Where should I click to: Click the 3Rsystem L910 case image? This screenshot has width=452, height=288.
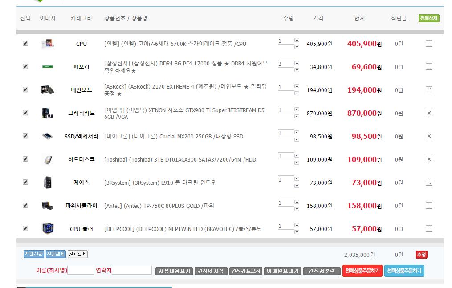click(x=47, y=183)
